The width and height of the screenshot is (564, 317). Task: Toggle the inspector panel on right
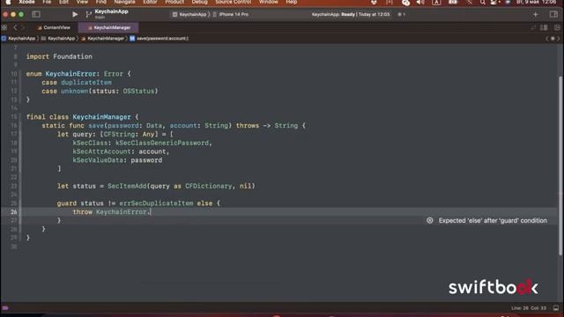553,14
